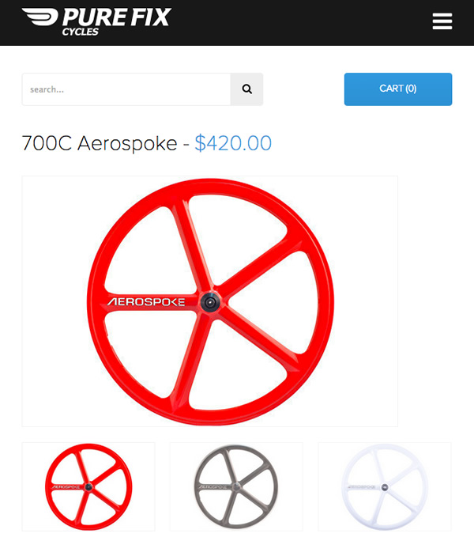Click the hub of the gray thumbnail wheel
The height and width of the screenshot is (556, 474).
(x=237, y=487)
